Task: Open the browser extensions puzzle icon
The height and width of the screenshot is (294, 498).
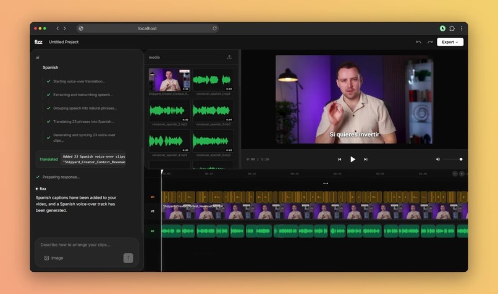Action: coord(452,28)
